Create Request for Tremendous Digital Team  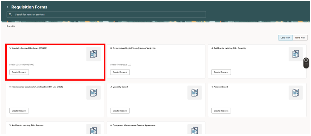pos(120,72)
